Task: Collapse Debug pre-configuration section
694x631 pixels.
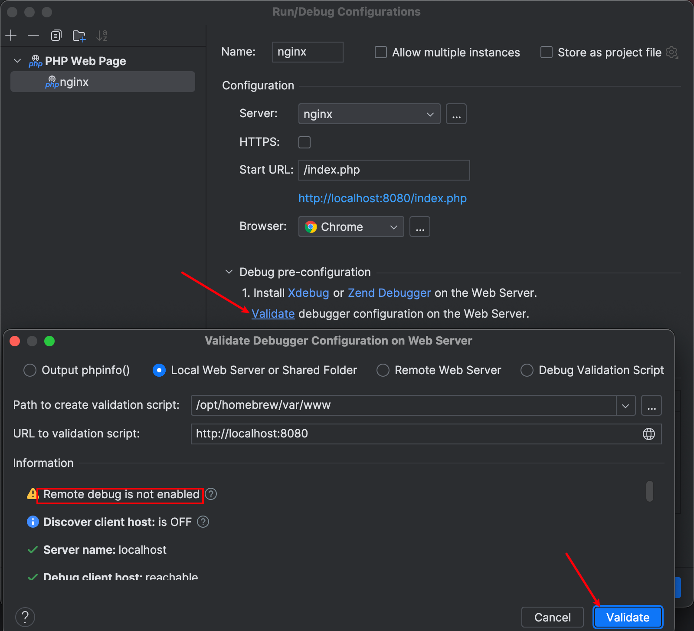Action: (x=229, y=272)
